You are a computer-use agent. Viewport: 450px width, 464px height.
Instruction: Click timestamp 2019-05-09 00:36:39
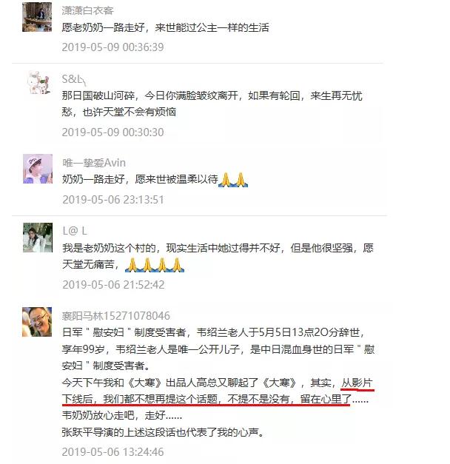pyautogui.click(x=113, y=47)
